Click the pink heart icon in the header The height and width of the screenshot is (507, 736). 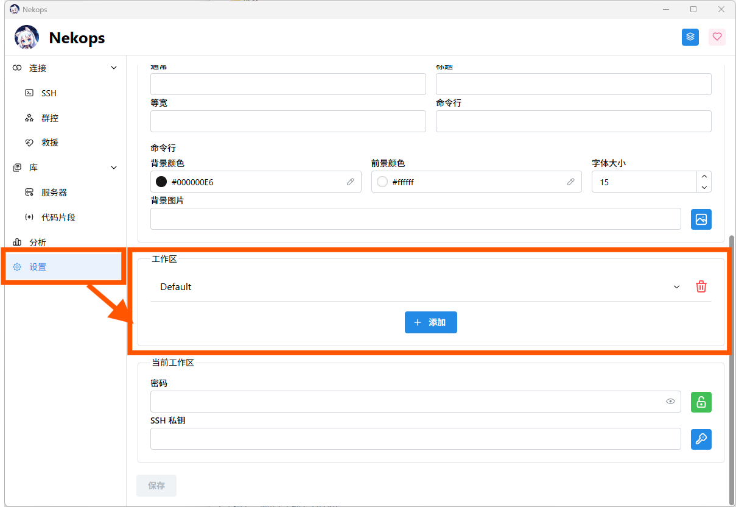[717, 37]
